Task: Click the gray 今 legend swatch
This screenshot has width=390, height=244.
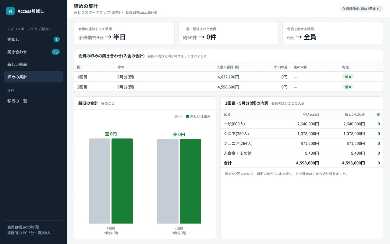Action: coord(176,116)
